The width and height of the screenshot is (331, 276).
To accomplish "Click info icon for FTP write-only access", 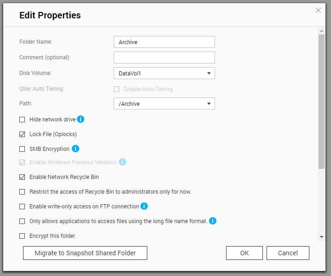I will (144, 206).
